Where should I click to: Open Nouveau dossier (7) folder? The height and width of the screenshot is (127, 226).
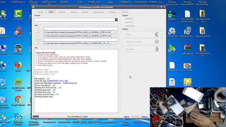point(203,50)
